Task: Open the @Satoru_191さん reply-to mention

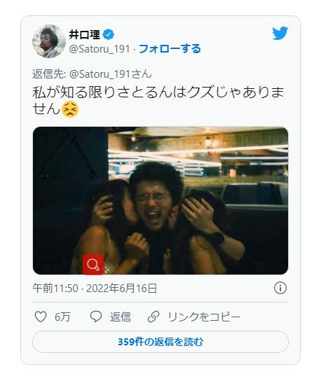Action: [x=111, y=74]
